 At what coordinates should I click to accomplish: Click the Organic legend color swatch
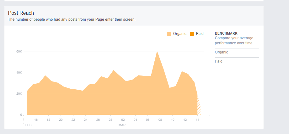point(169,34)
